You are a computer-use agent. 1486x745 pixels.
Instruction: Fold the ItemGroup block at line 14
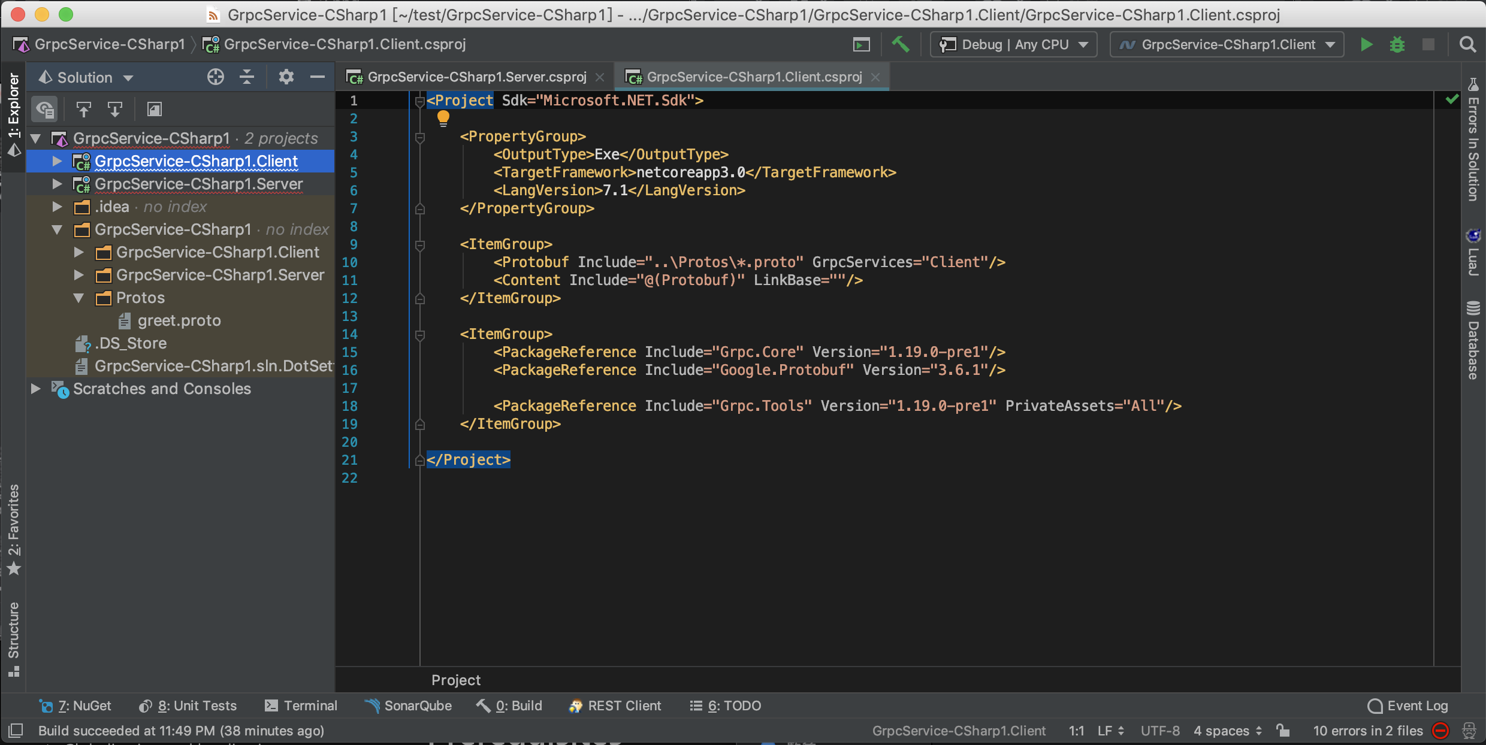pos(420,335)
